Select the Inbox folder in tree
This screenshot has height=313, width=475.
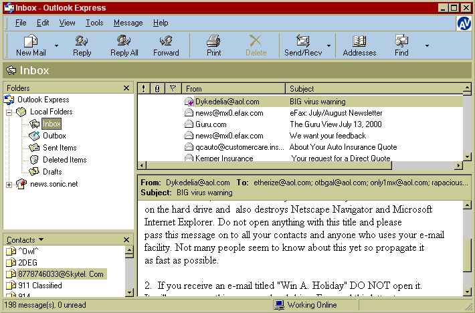tap(52, 124)
